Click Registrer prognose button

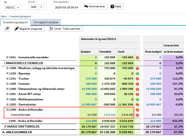(29, 29)
